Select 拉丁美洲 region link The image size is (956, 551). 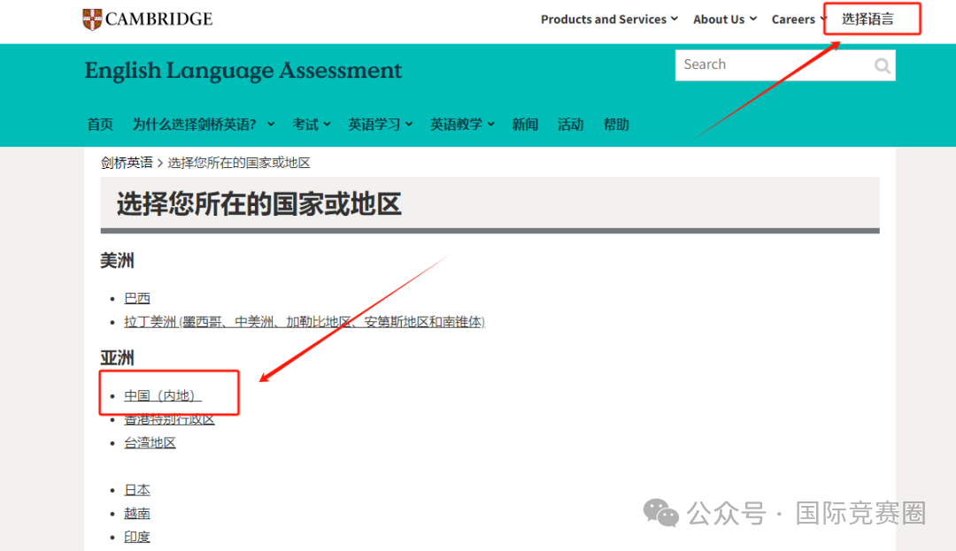pyautogui.click(x=305, y=321)
